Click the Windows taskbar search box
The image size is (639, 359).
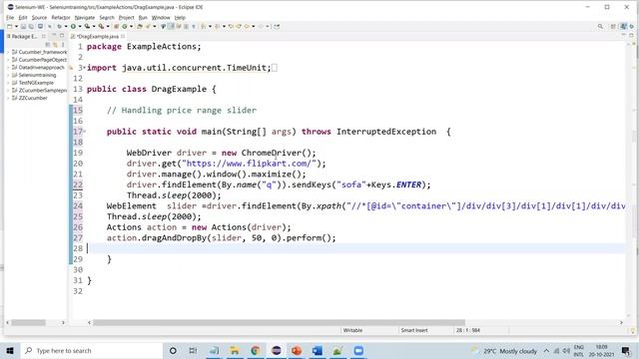91,350
